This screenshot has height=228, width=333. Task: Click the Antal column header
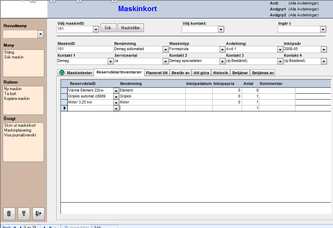point(248,84)
